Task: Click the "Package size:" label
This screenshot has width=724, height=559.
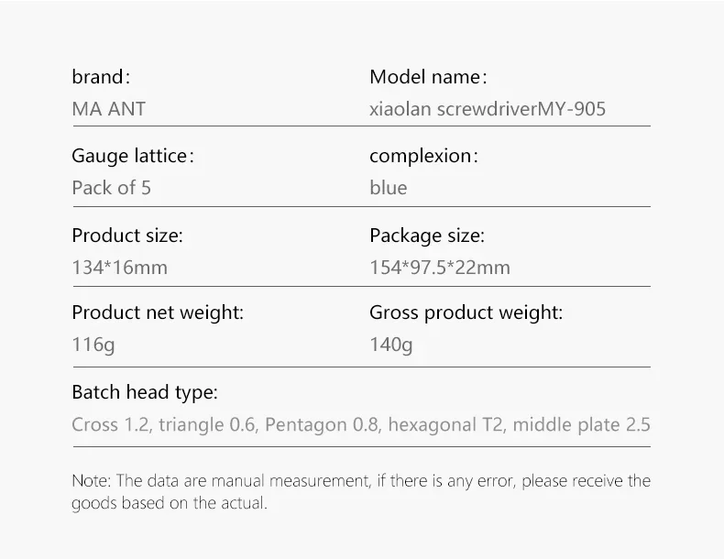Action: click(427, 236)
